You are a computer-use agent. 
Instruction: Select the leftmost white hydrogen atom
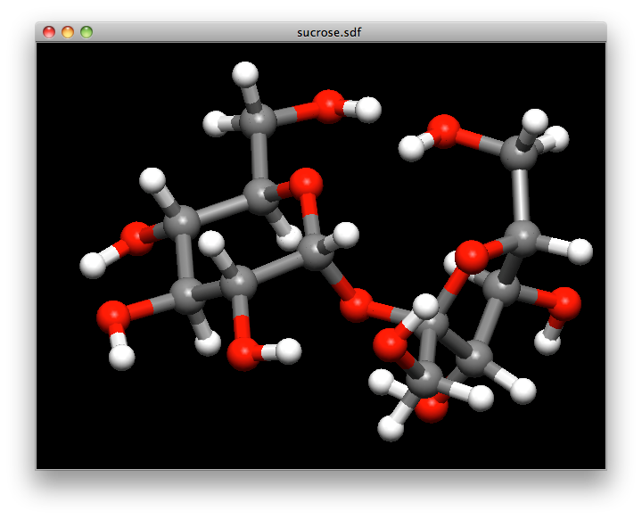[93, 265]
